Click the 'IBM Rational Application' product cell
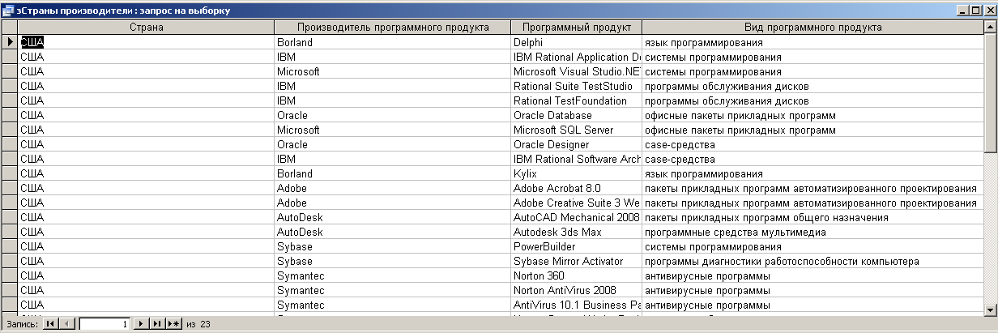The height and width of the screenshot is (333, 998). pos(577,57)
